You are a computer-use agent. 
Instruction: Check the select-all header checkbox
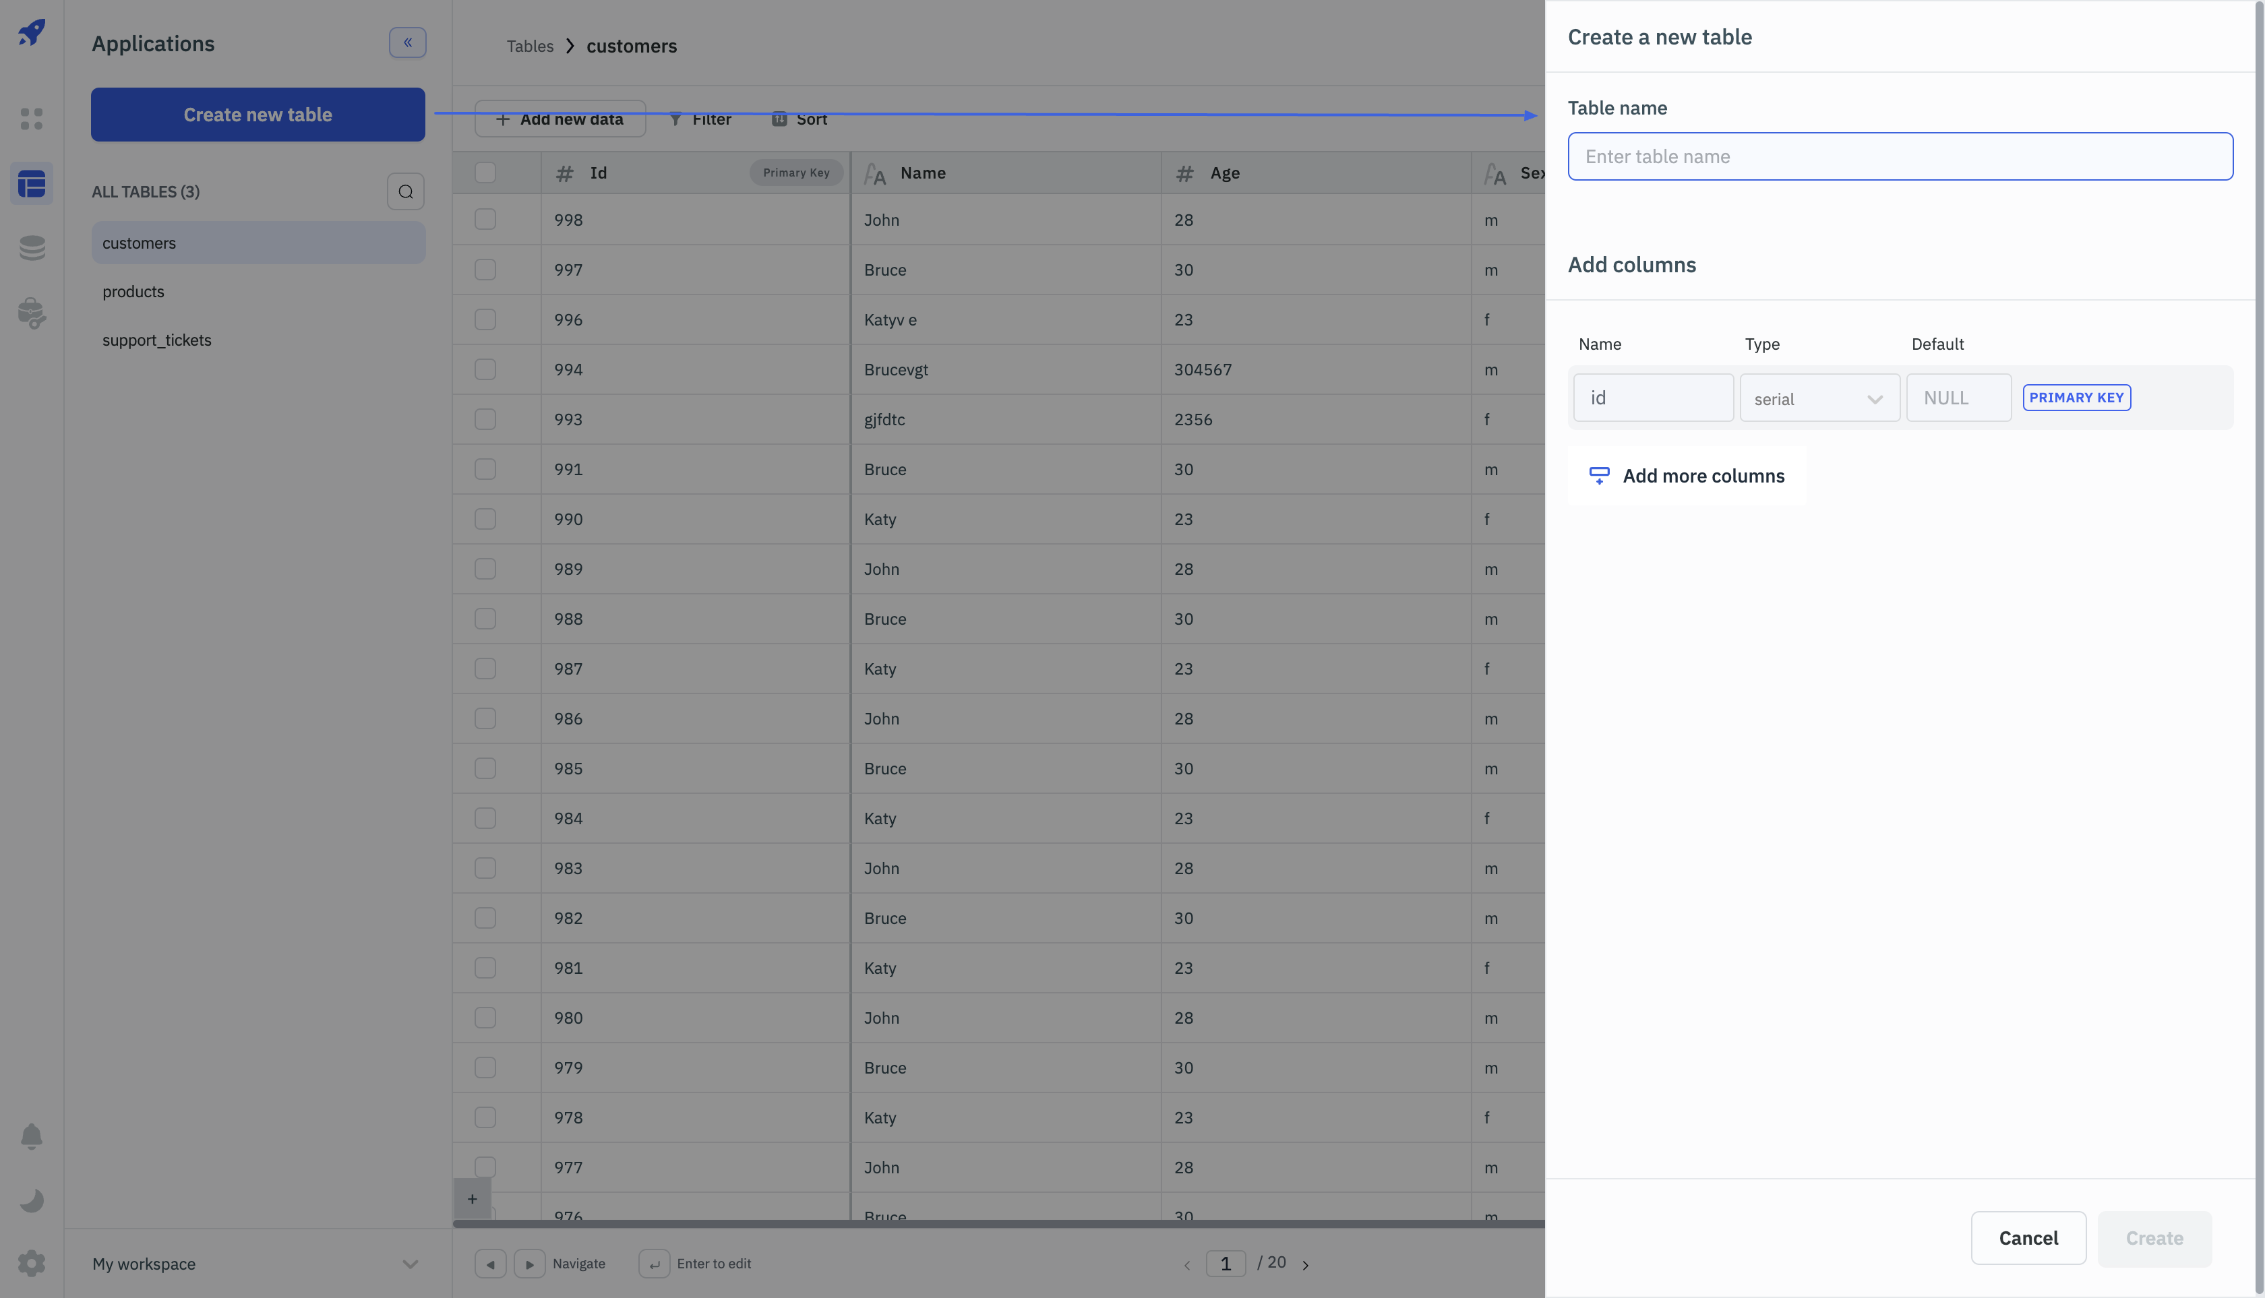point(485,173)
